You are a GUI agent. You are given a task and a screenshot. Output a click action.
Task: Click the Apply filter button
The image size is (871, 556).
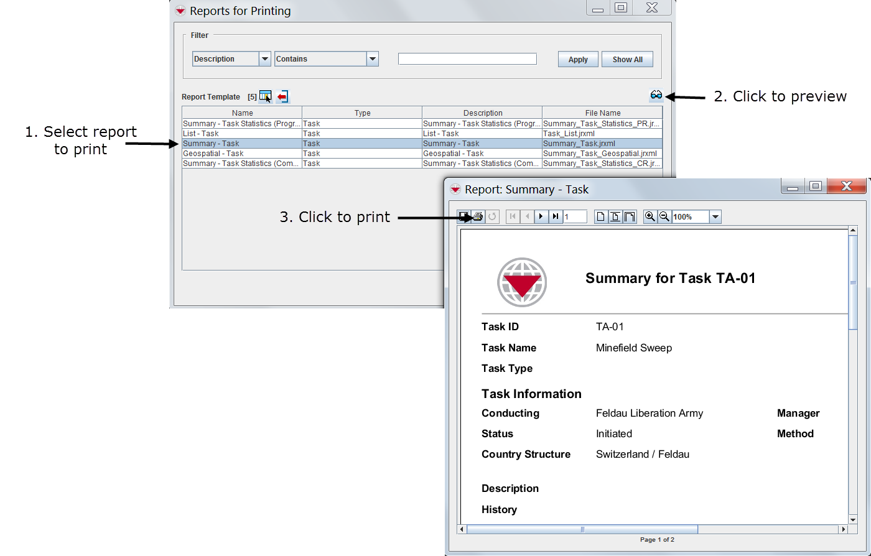(578, 60)
